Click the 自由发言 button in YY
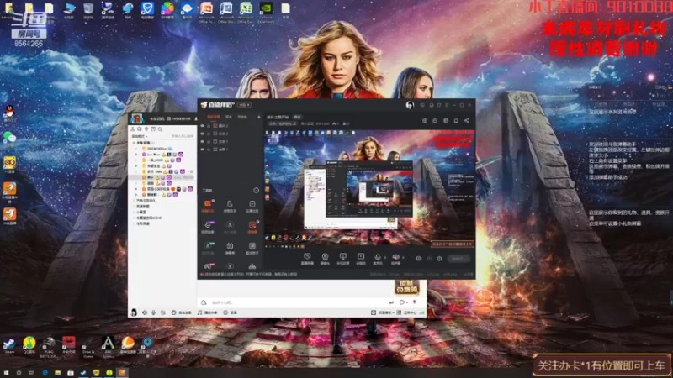 click(x=182, y=312)
